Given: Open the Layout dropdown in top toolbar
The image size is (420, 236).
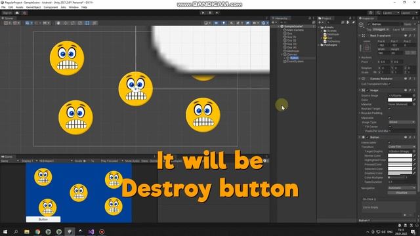Looking at the screenshot, I should point(409,13).
